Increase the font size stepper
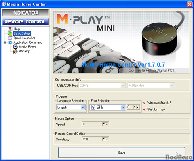The image size is (194, 161). pos(135,107)
